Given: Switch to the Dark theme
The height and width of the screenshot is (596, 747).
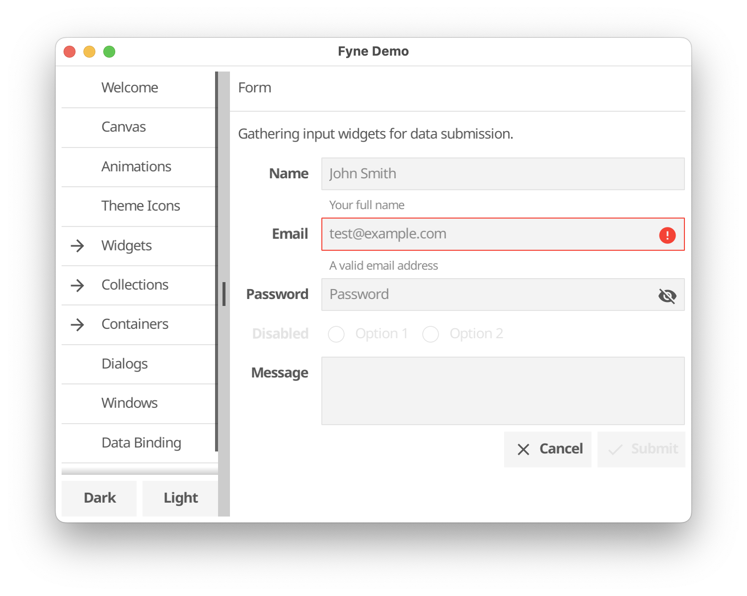Looking at the screenshot, I should coord(99,498).
